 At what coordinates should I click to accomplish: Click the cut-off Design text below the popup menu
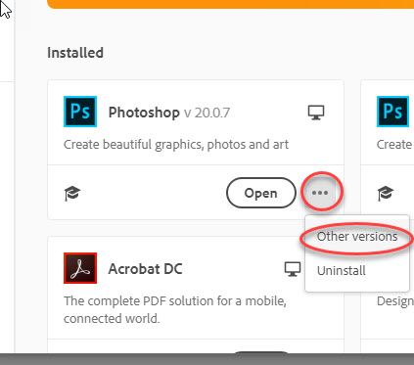coord(395,301)
